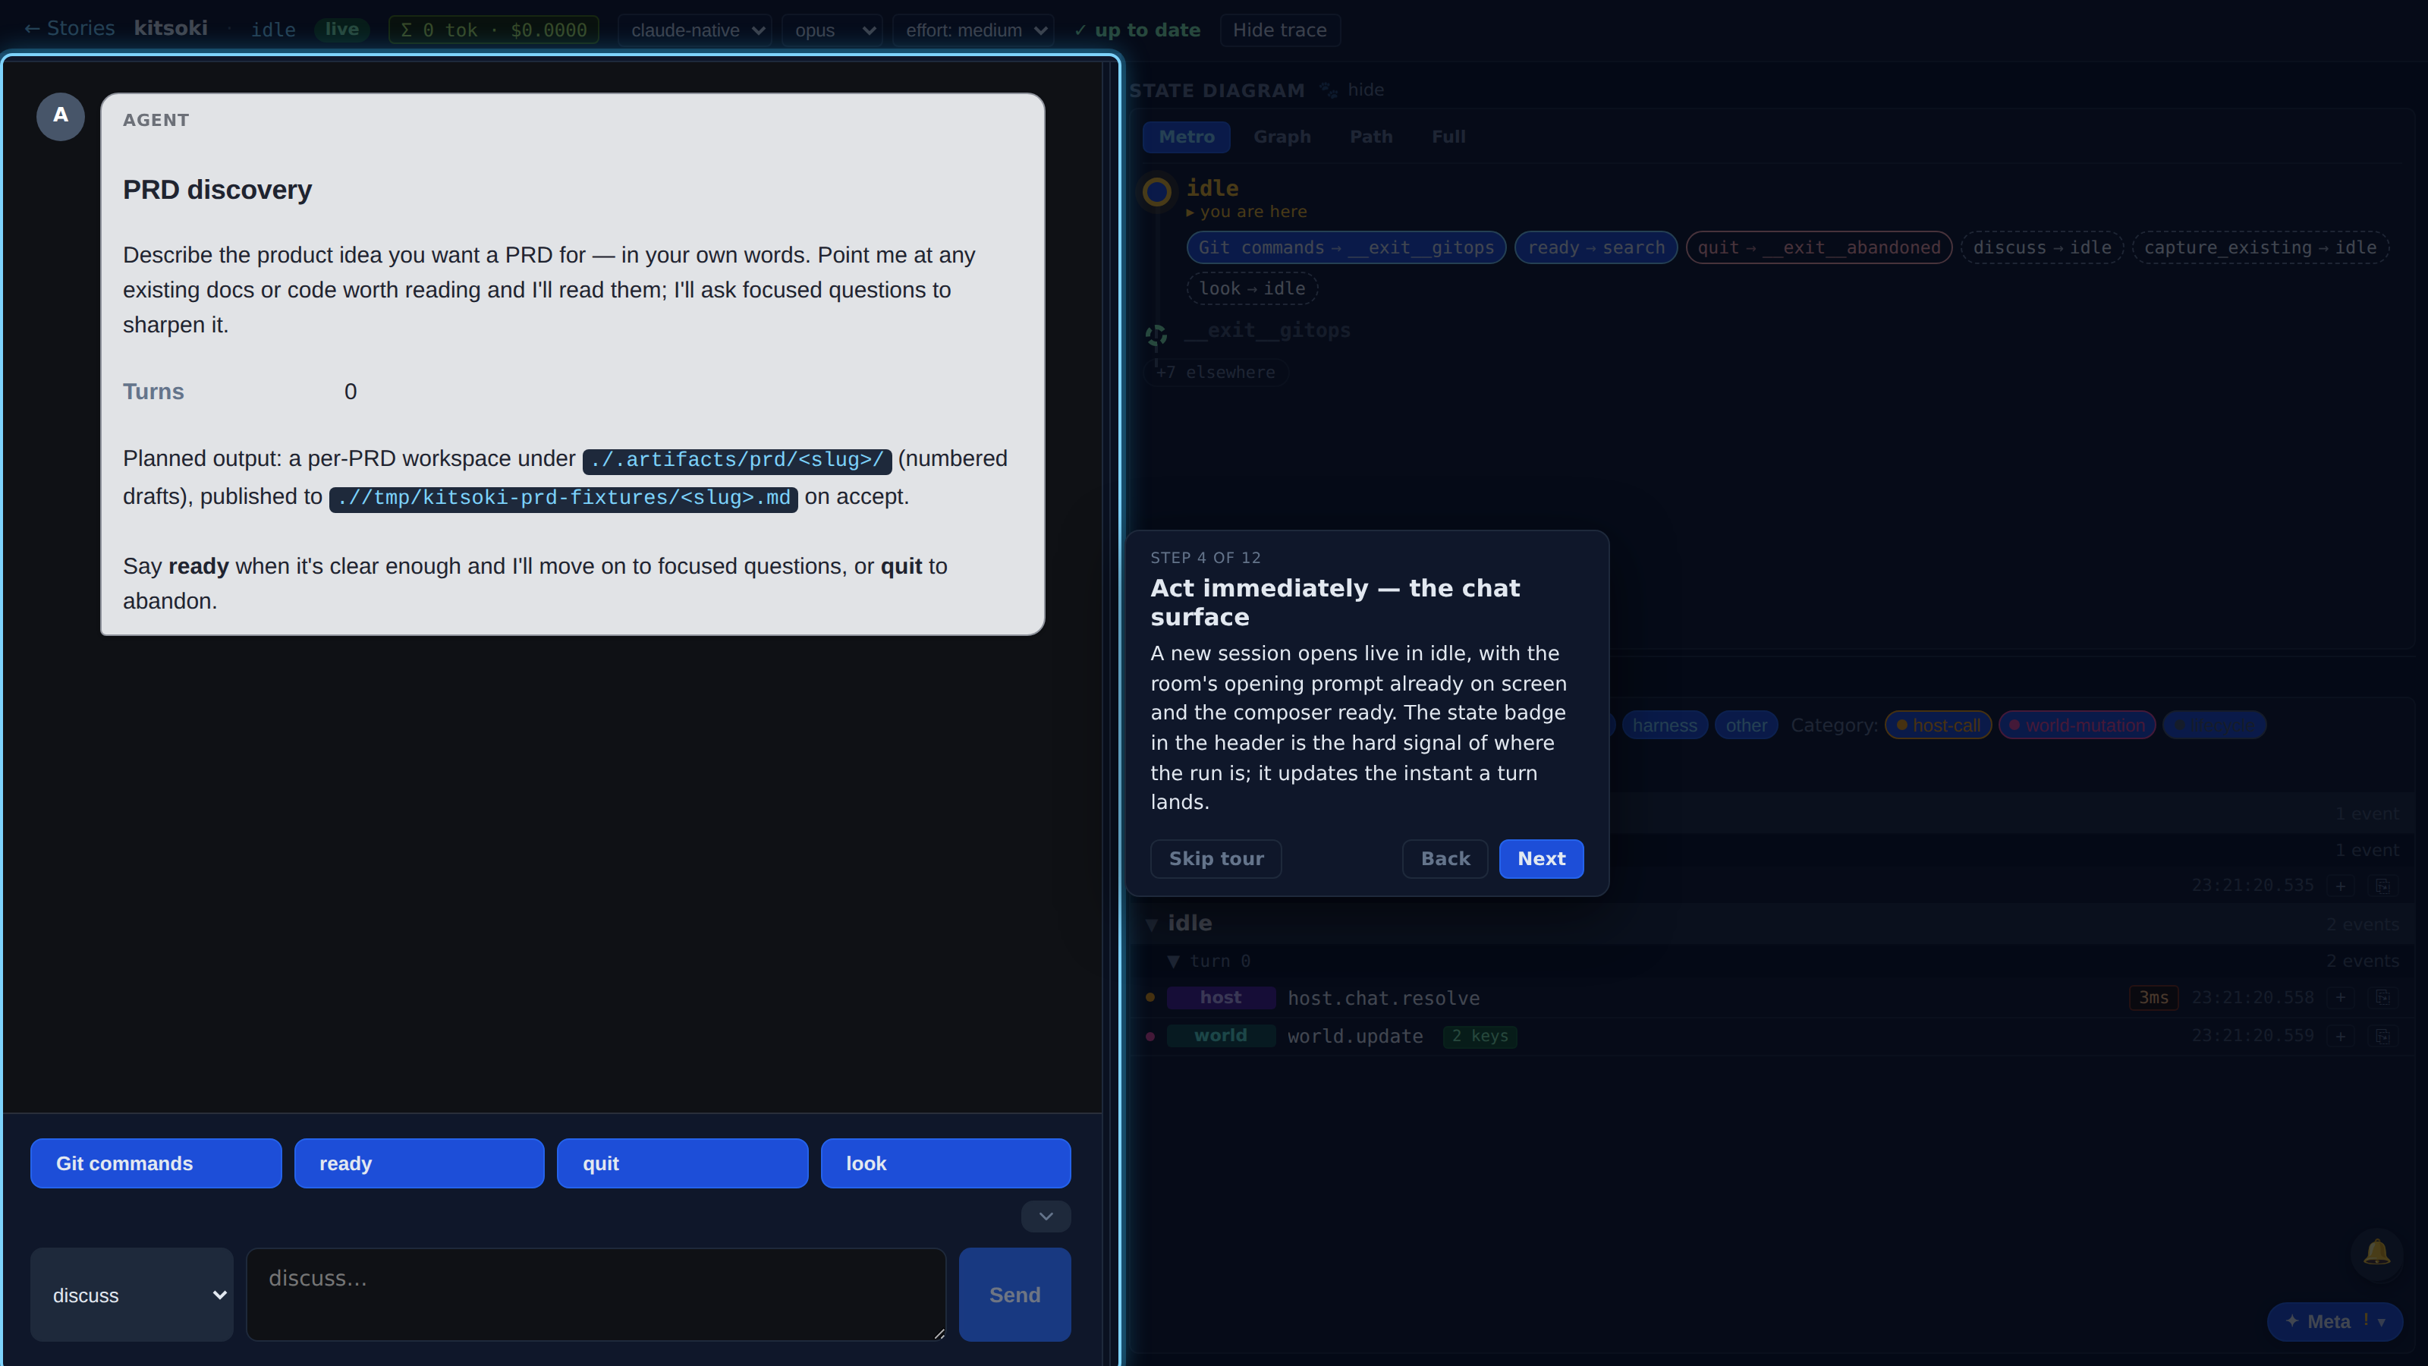This screenshot has width=2428, height=1366.
Task: Collapse quick actions with the chevron button
Action: coord(1046,1216)
